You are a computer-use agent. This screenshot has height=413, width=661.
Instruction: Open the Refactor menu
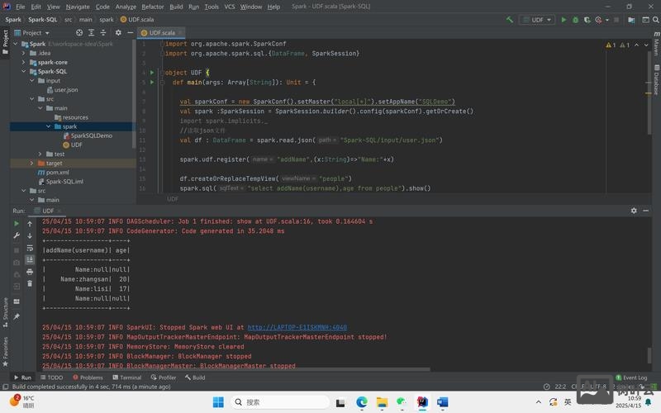(152, 7)
